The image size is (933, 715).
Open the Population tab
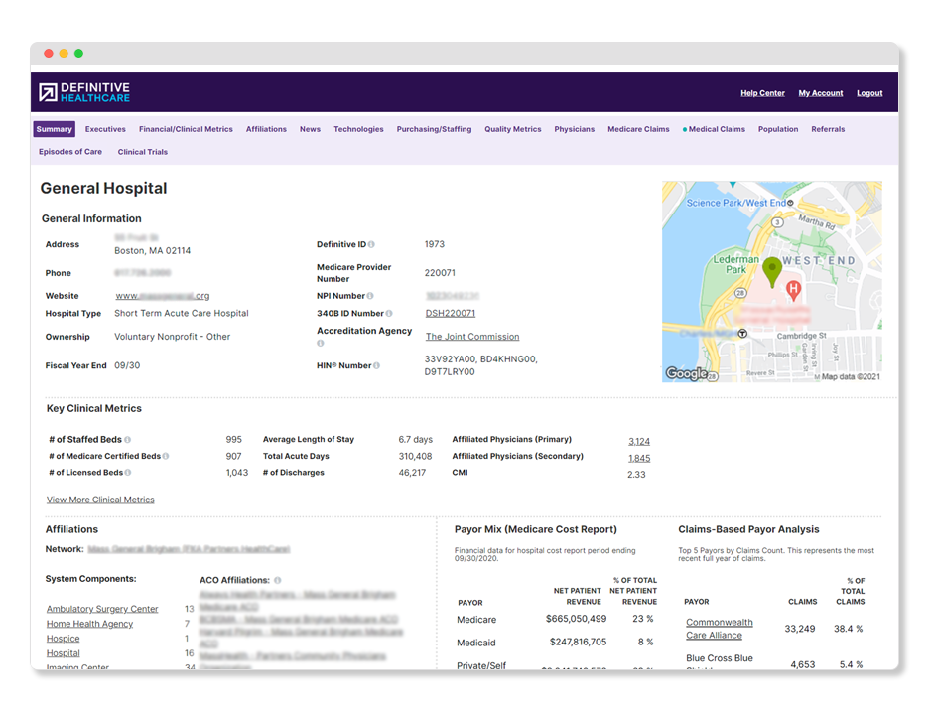coord(778,129)
